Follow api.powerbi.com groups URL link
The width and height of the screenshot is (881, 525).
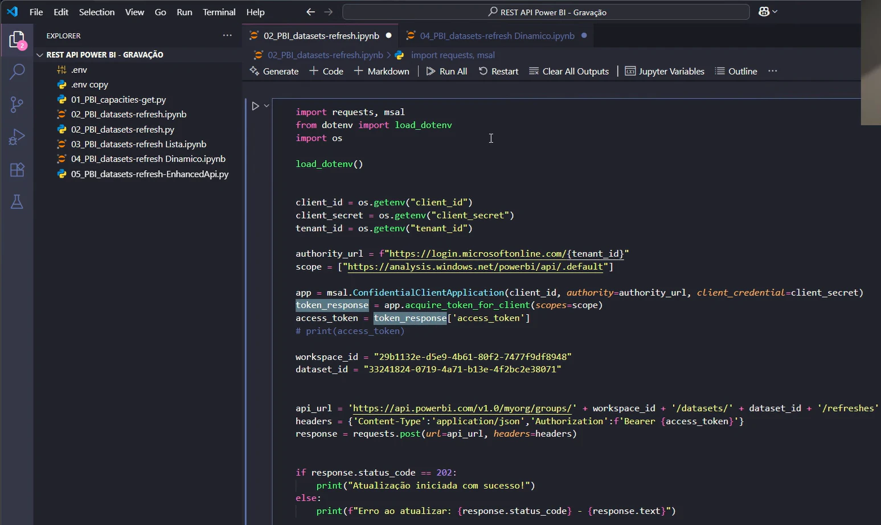point(462,408)
